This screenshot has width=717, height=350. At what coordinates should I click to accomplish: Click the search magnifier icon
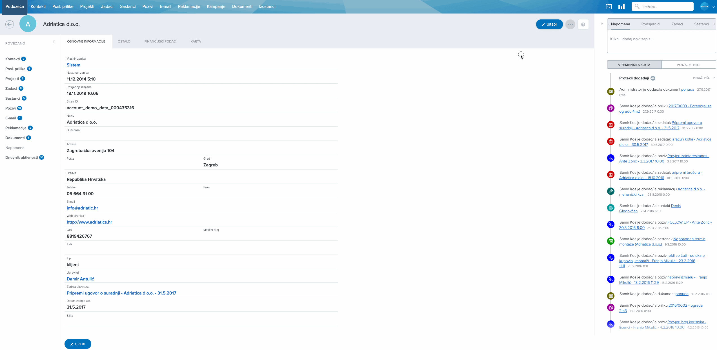(637, 6)
